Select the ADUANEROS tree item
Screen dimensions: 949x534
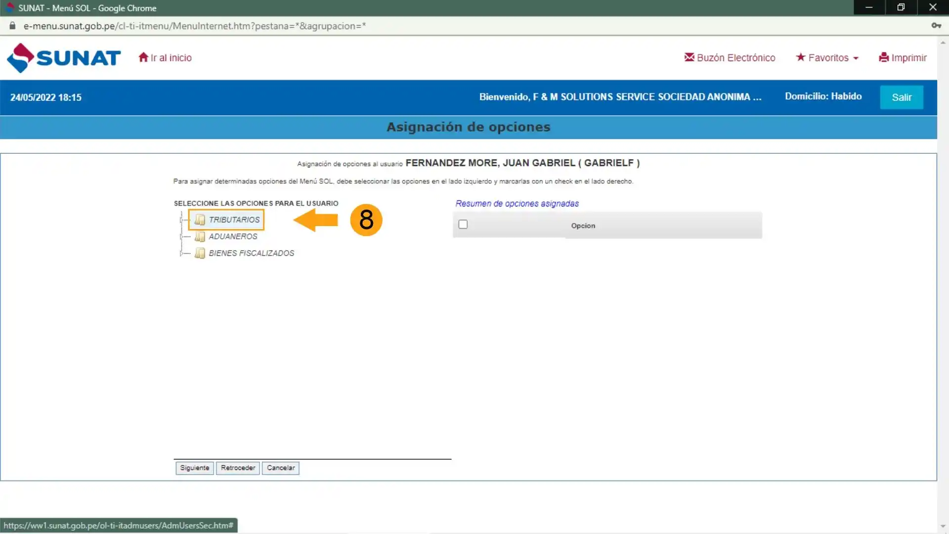pyautogui.click(x=233, y=236)
